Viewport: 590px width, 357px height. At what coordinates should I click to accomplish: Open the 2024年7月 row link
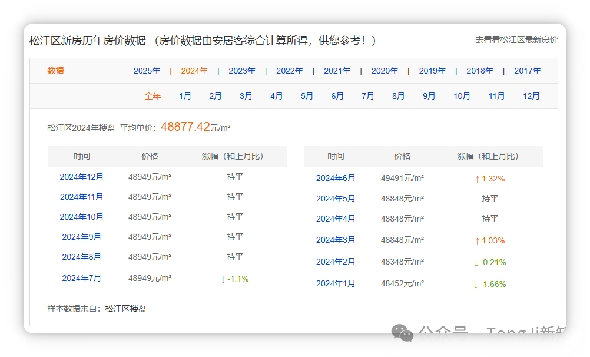click(81, 278)
